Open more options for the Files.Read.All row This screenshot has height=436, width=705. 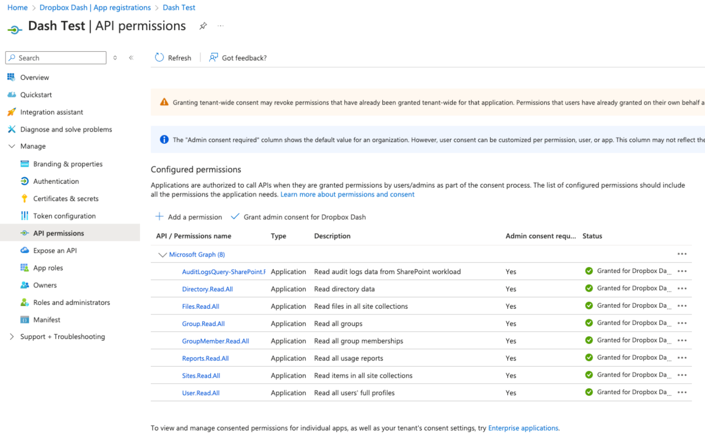coord(682,306)
